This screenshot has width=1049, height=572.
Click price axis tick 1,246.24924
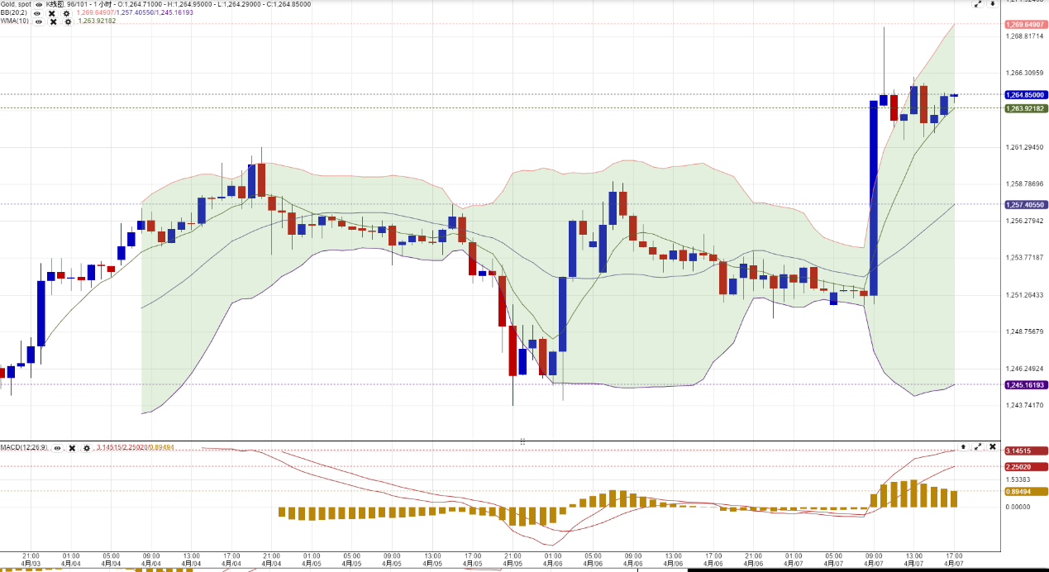click(1024, 369)
